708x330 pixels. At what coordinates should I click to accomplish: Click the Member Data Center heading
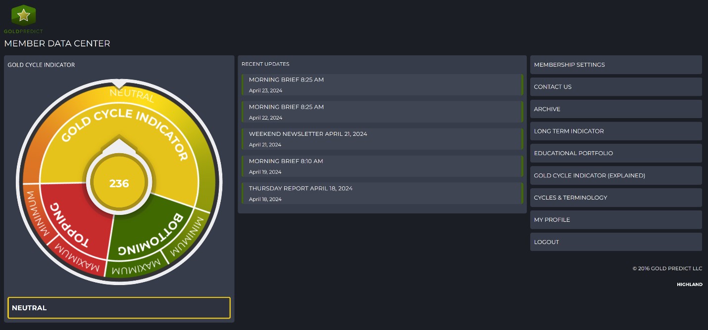pyautogui.click(x=57, y=43)
